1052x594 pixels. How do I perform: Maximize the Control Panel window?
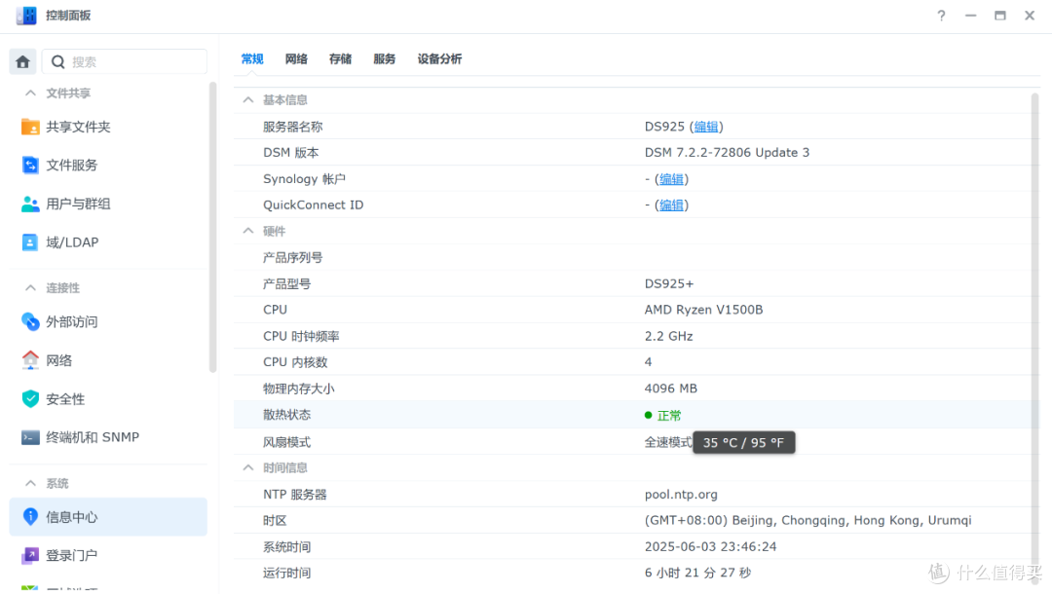[1000, 16]
